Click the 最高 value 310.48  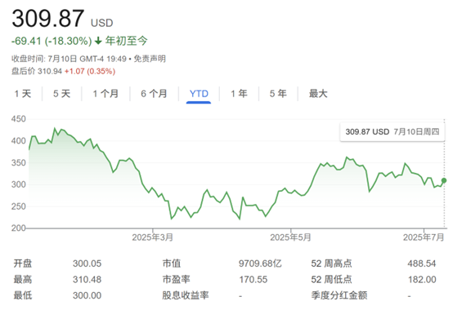pos(87,280)
